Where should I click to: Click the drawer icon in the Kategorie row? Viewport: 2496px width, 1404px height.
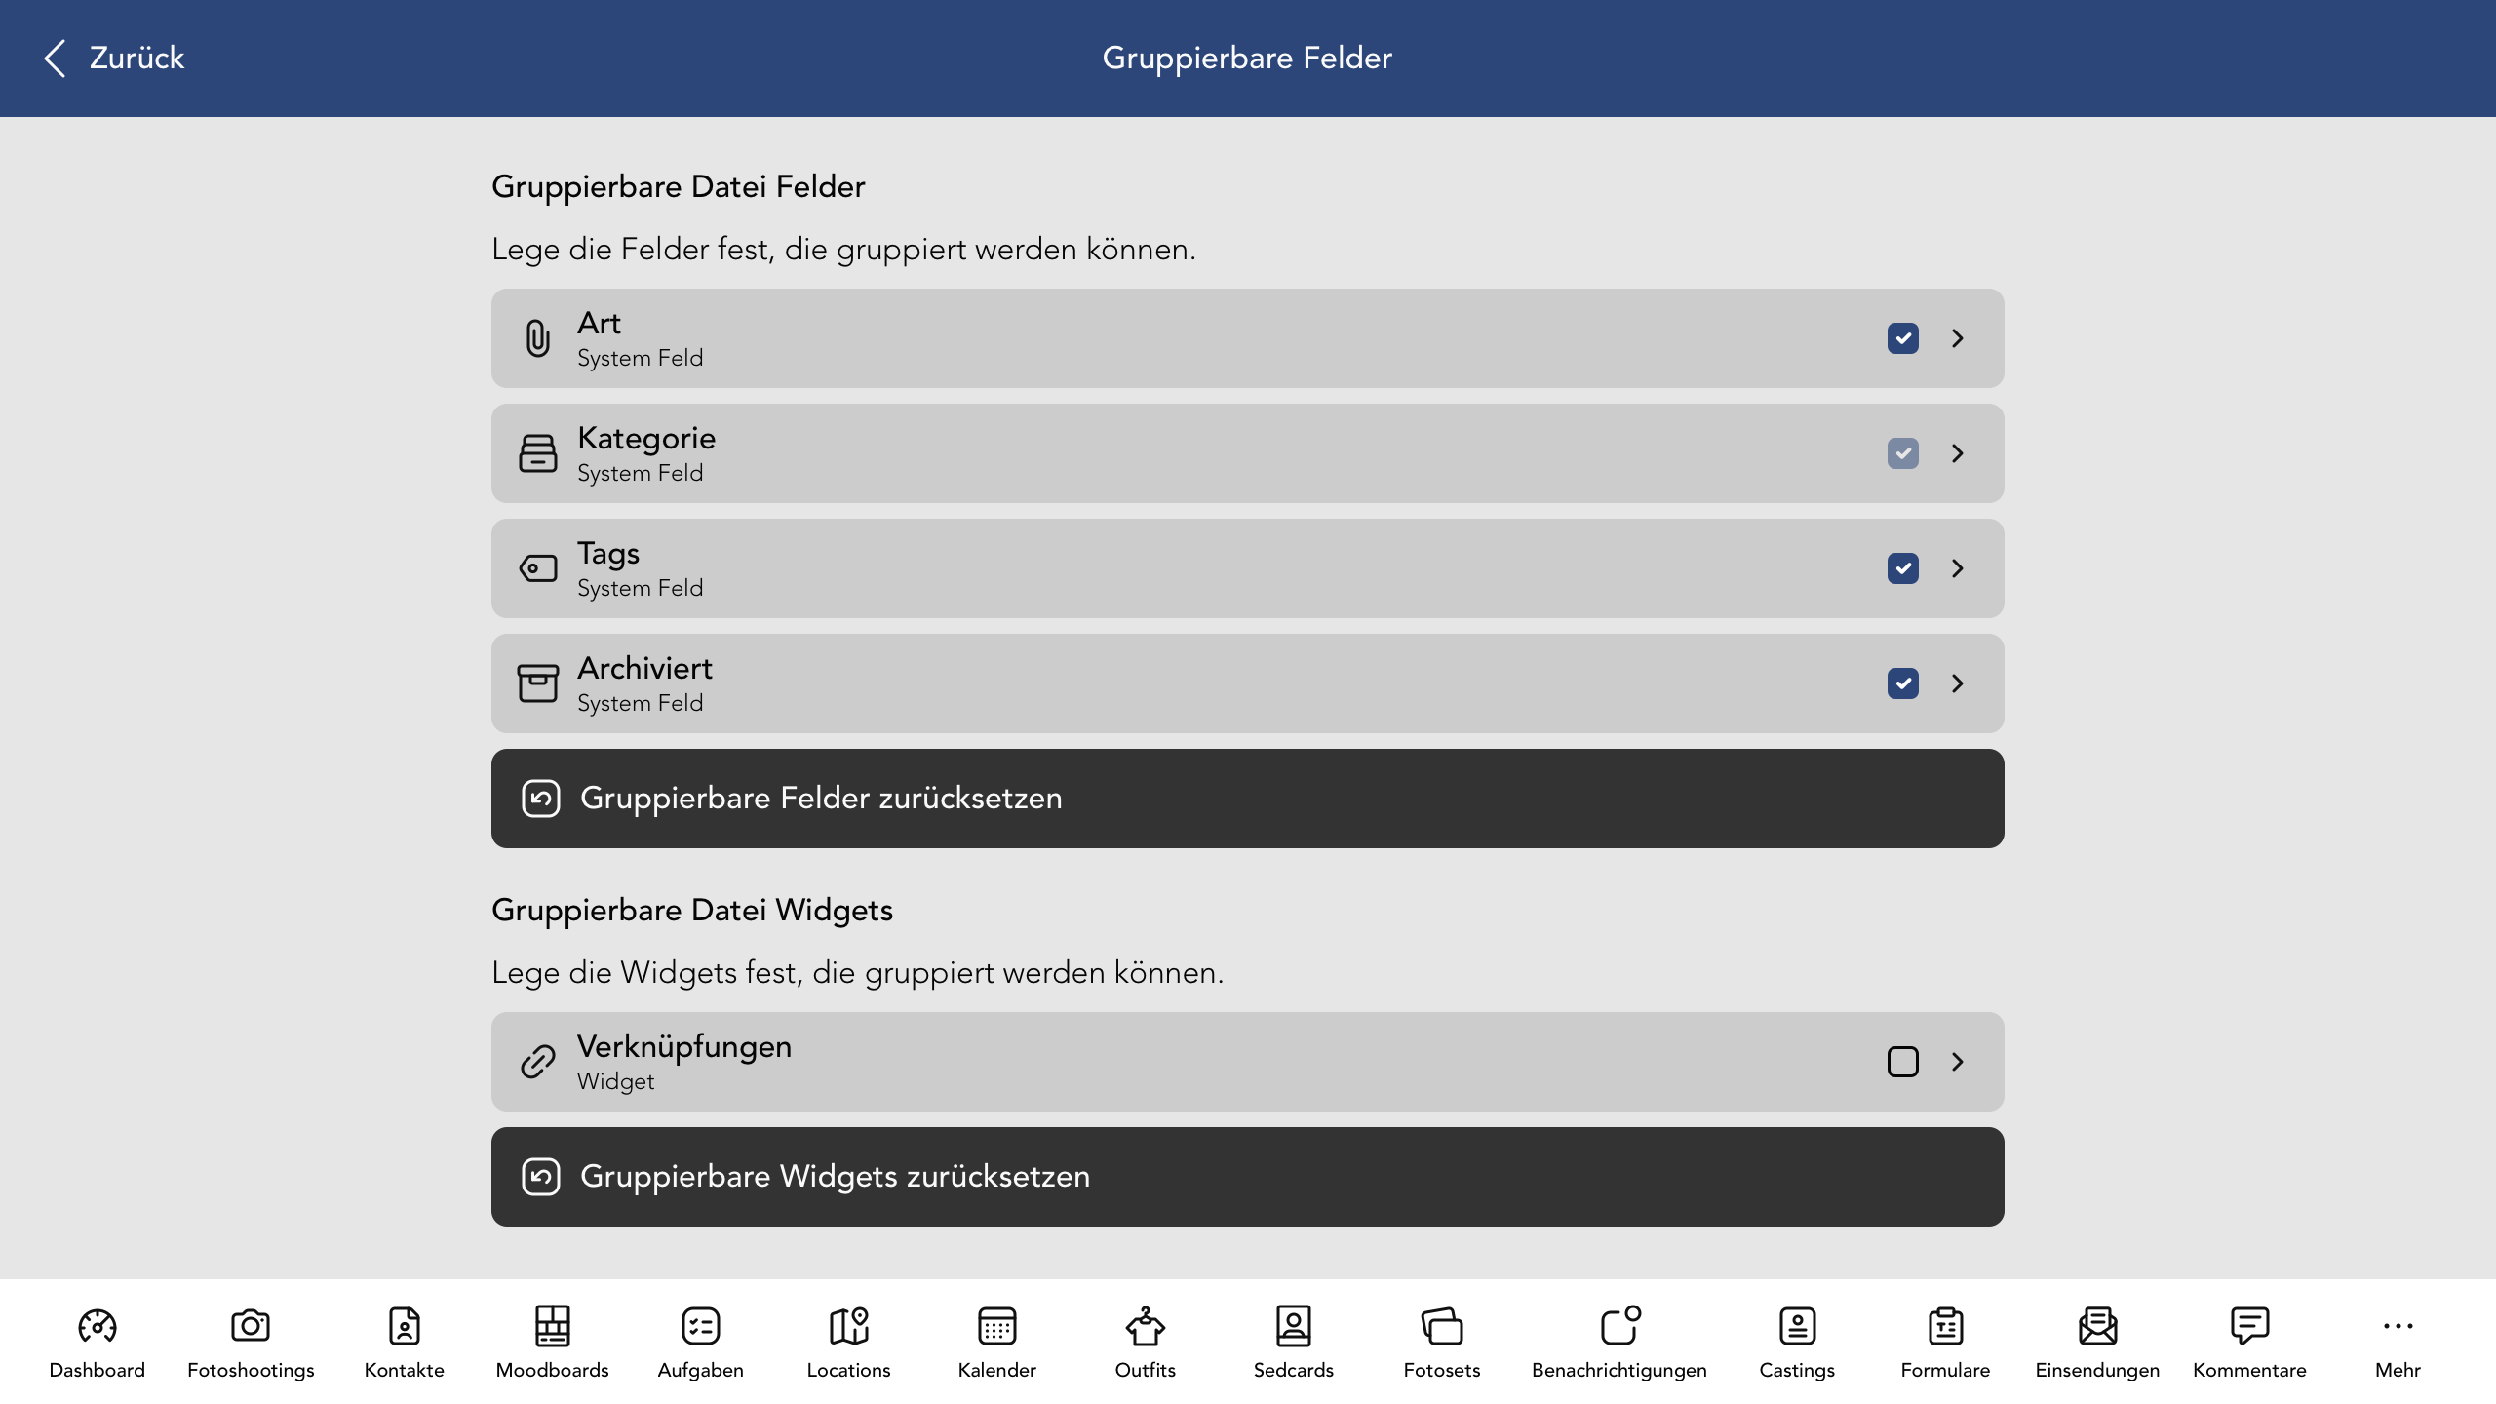(537, 453)
